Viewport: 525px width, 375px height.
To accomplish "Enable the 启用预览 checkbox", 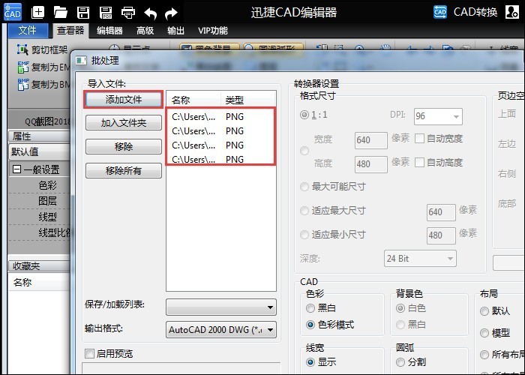I will click(x=90, y=353).
